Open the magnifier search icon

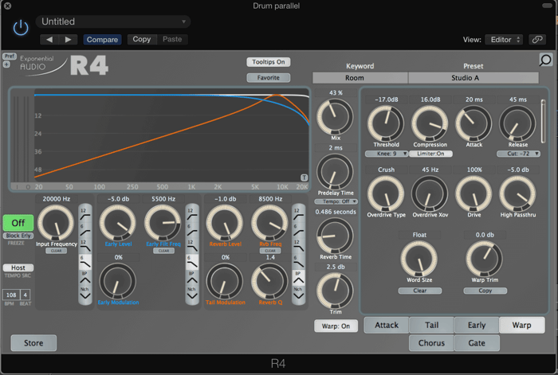click(545, 60)
